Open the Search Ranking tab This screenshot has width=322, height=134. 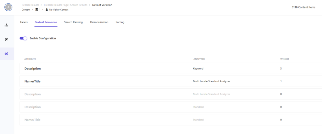click(73, 22)
